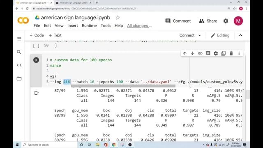Open account avatar M
Screen dimensions: 263x148
(x=238, y=21)
